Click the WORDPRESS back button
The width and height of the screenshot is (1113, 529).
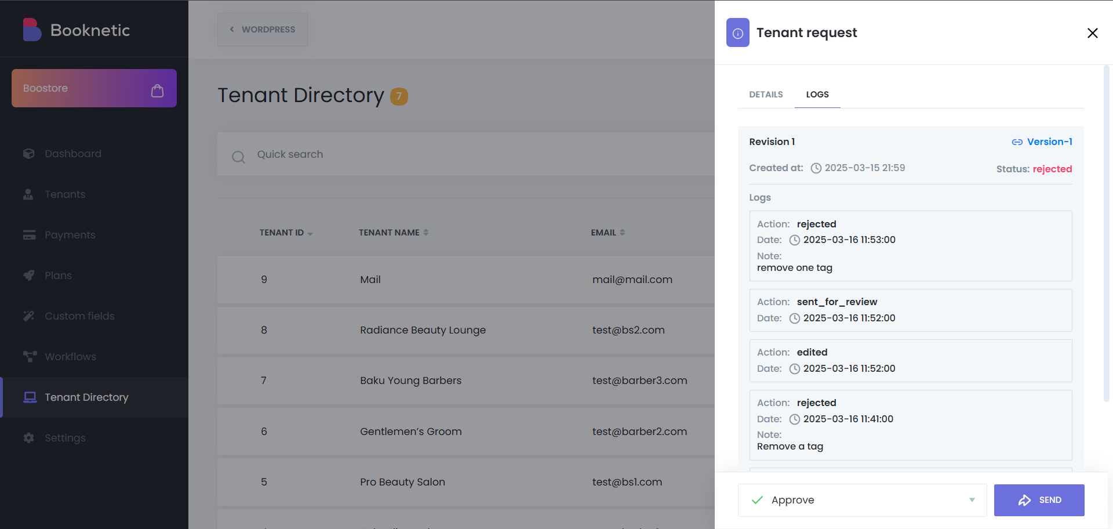point(263,30)
